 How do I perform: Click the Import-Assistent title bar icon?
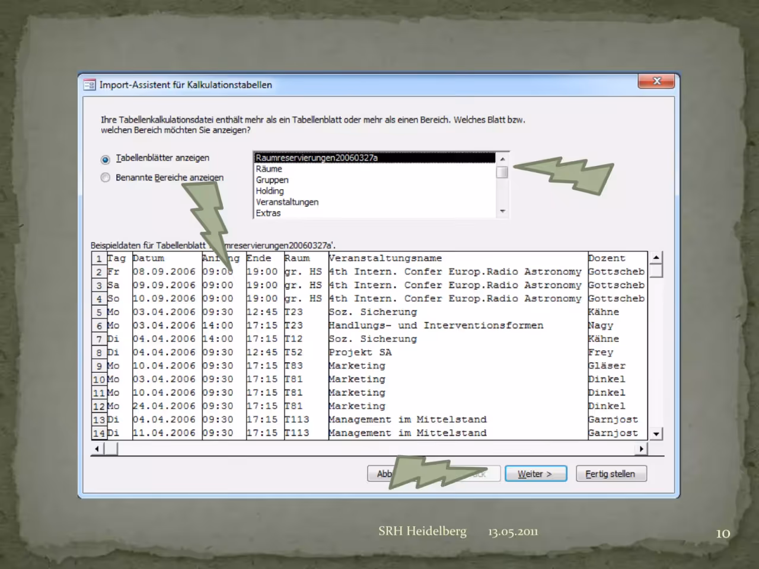[90, 85]
